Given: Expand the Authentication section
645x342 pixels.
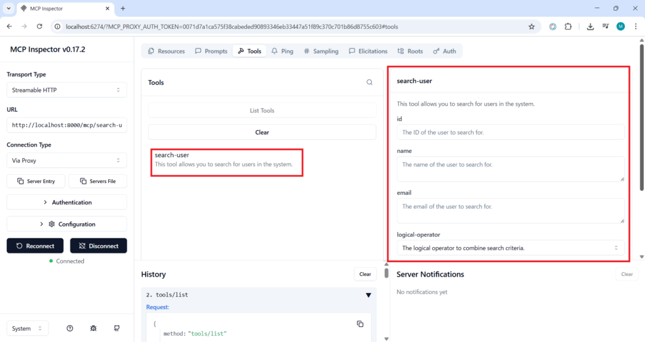Looking at the screenshot, I should tap(67, 202).
